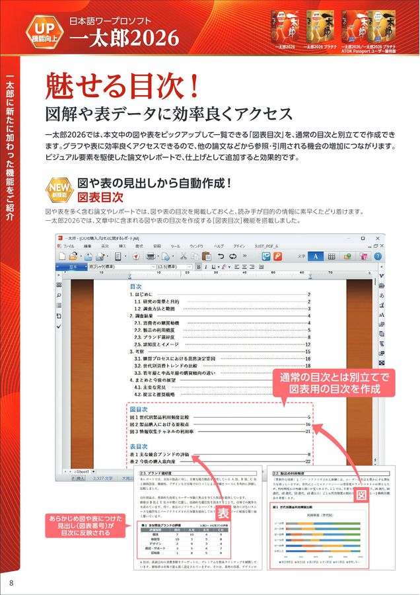The height and width of the screenshot is (595, 420).
Task: Set left alignment in format bar
Action: pos(236,267)
